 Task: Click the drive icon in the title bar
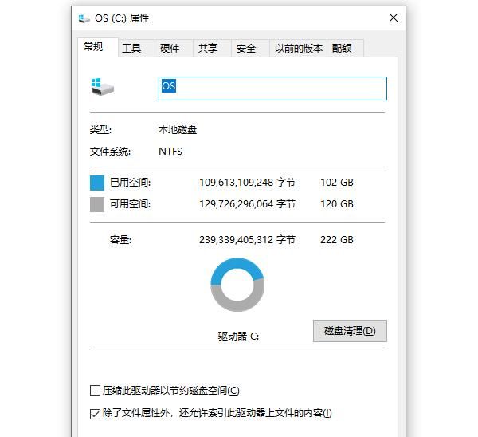84,18
